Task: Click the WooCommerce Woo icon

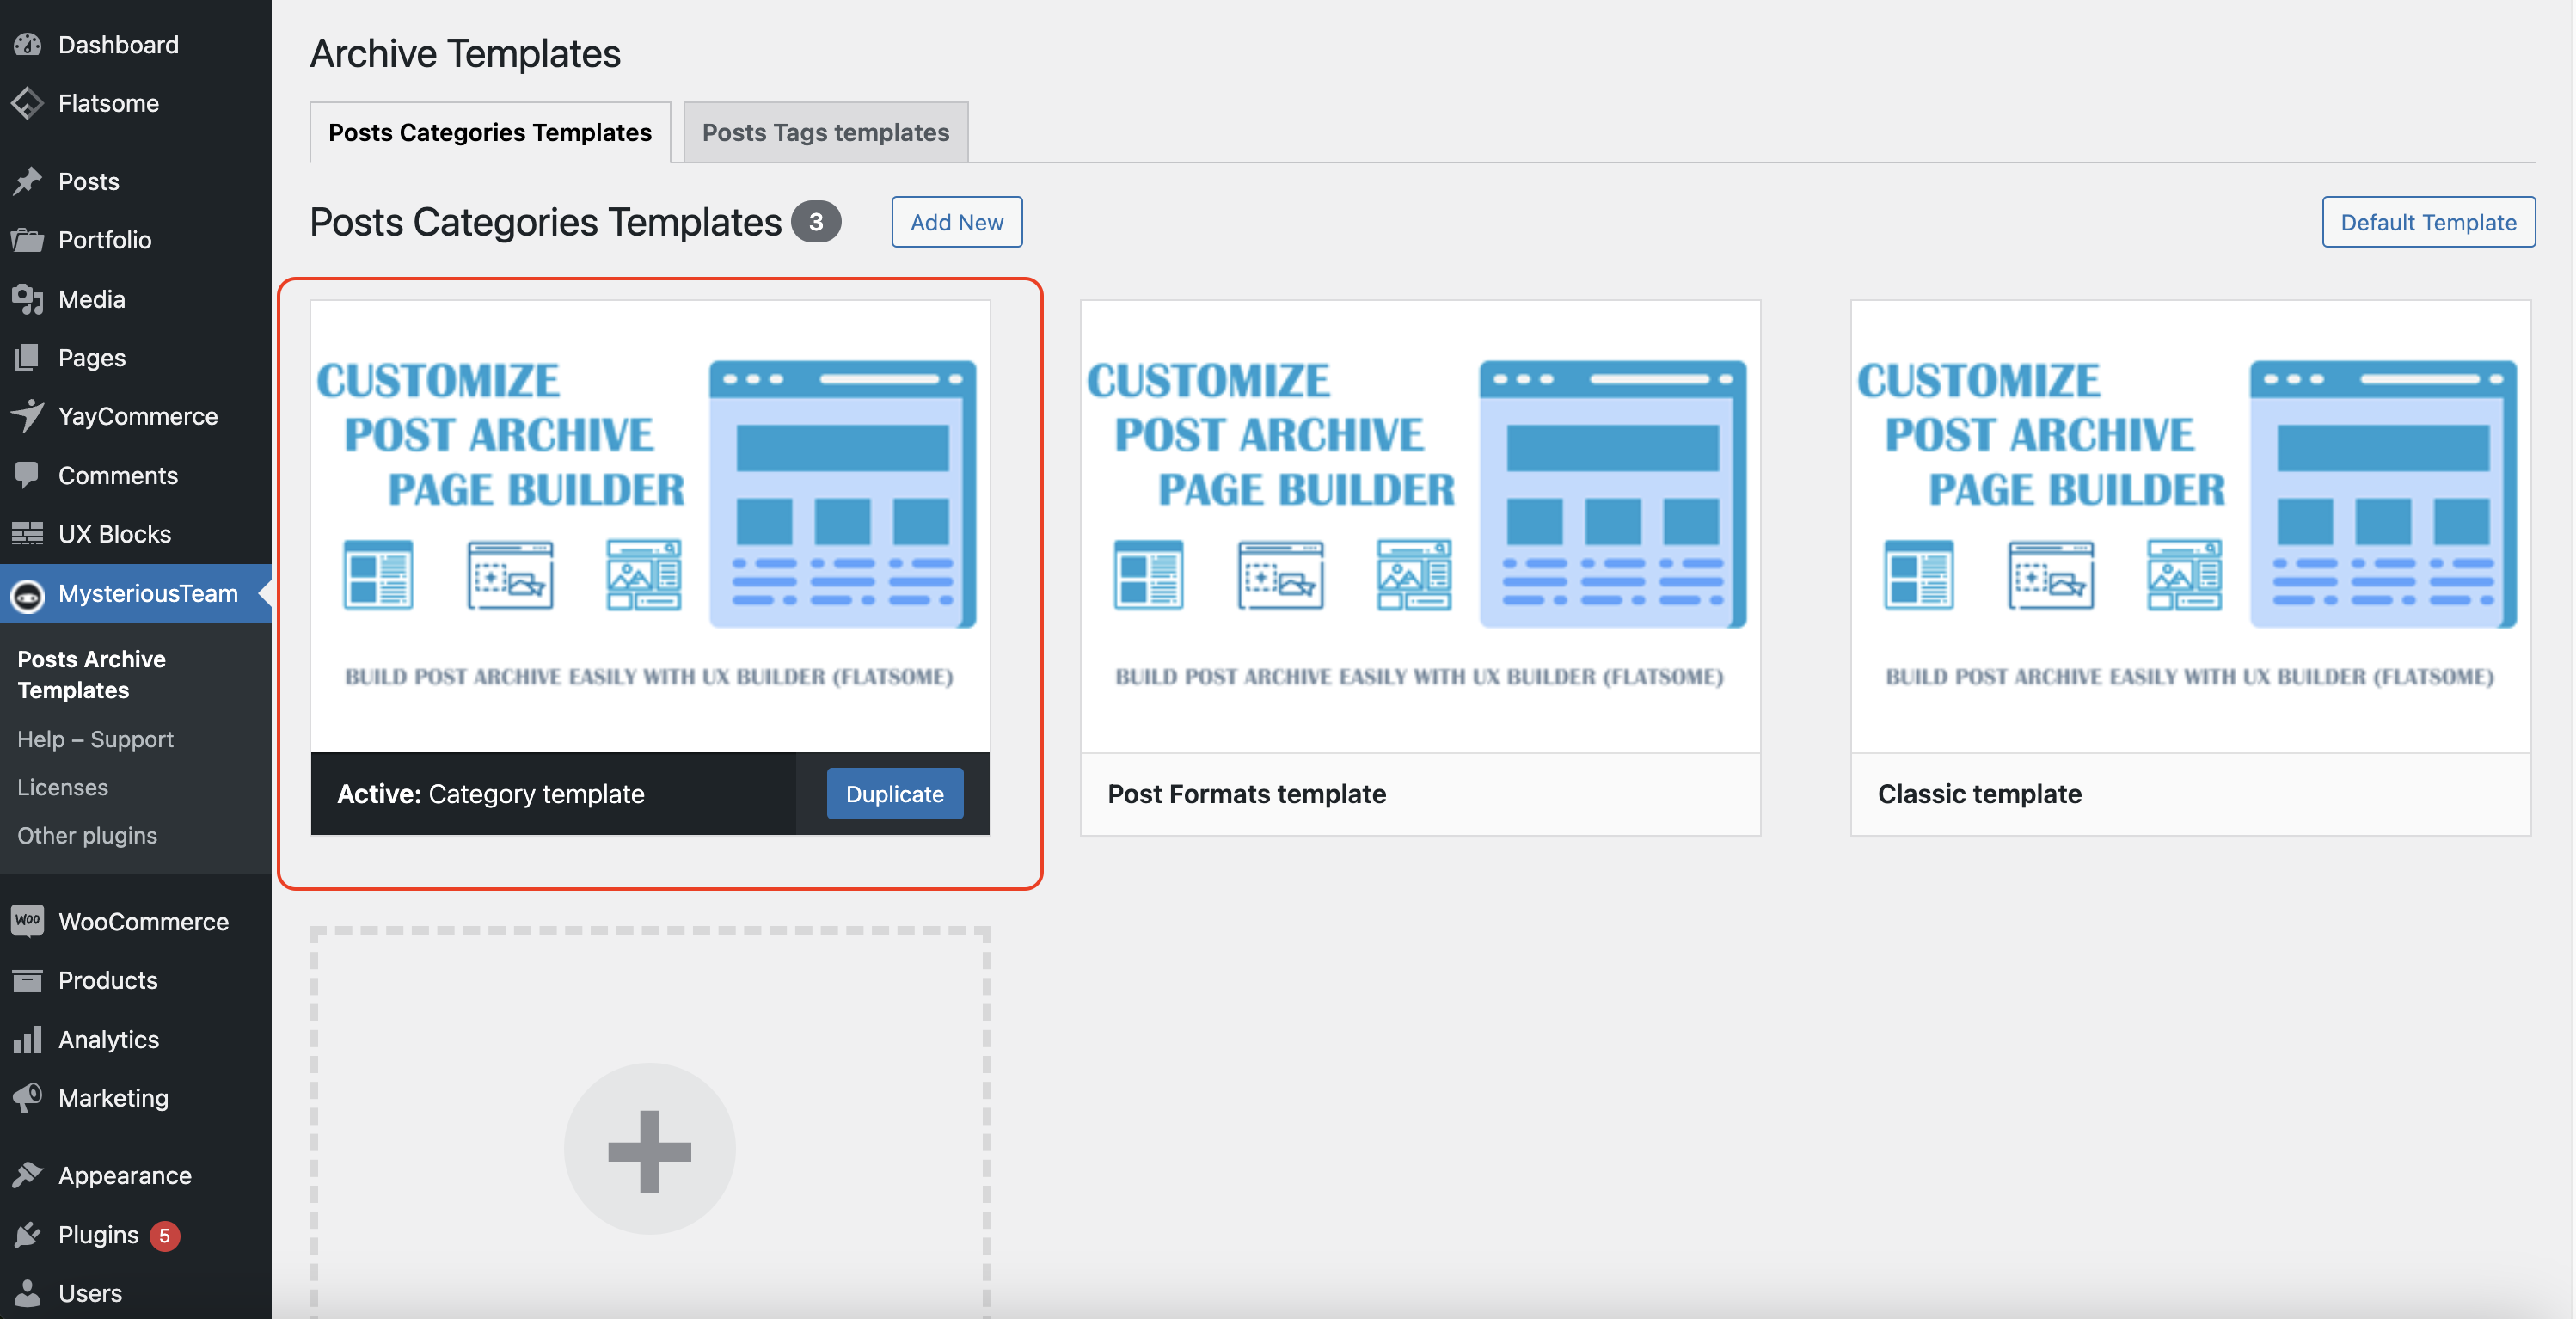Action: [28, 921]
